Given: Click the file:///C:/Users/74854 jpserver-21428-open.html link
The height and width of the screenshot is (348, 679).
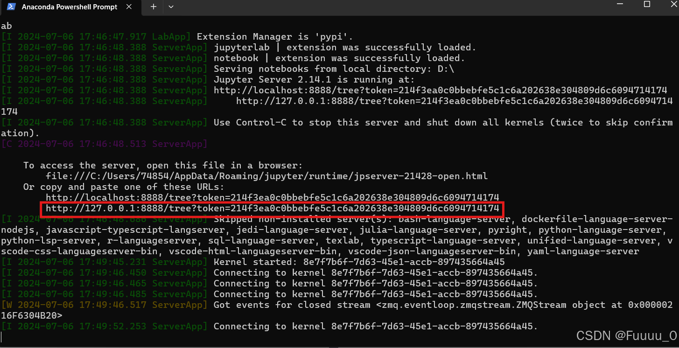Looking at the screenshot, I should tap(266, 176).
